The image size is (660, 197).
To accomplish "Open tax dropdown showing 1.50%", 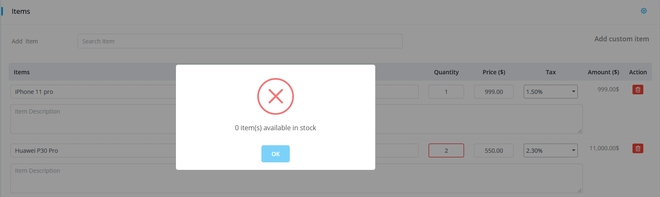I will click(550, 92).
